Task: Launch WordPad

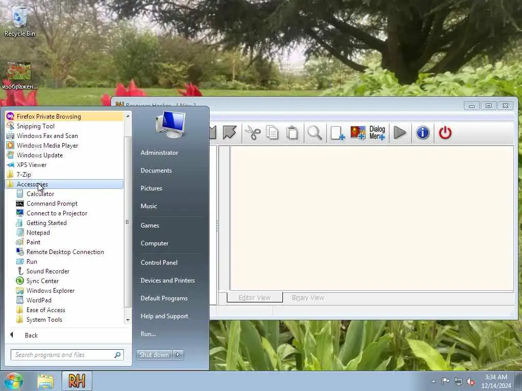Action: click(64, 300)
